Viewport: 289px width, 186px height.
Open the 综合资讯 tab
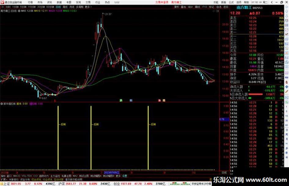coord(36,179)
